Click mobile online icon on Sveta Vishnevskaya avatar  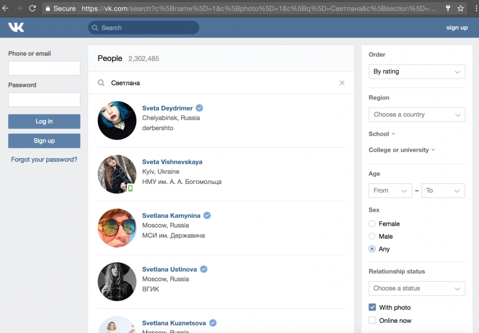click(x=130, y=188)
